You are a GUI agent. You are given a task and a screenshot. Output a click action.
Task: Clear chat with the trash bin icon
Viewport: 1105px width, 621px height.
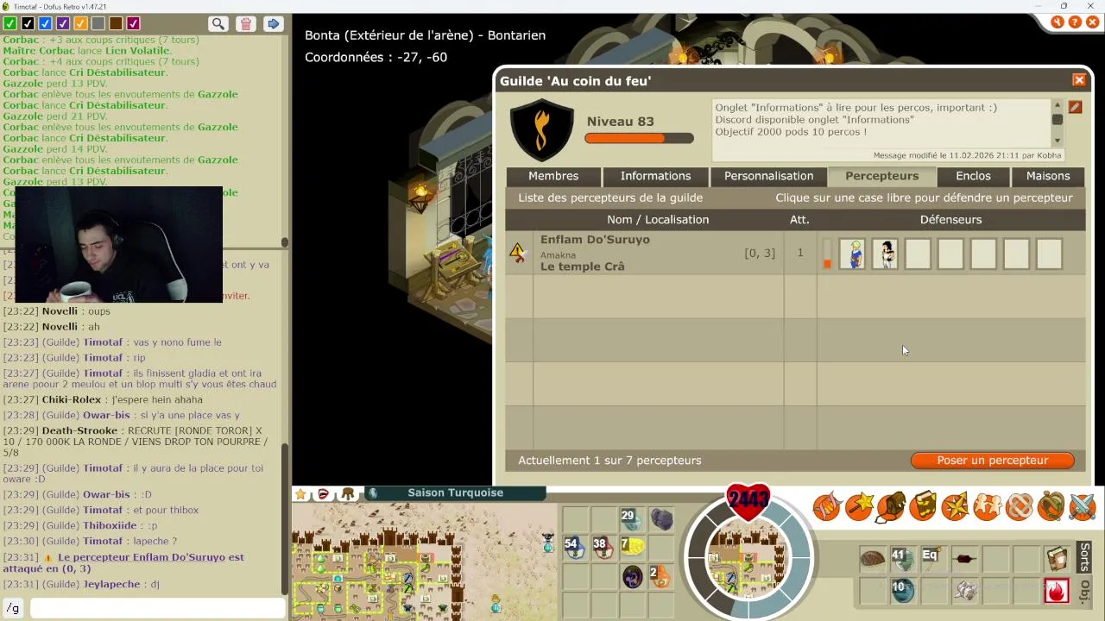[x=246, y=24]
